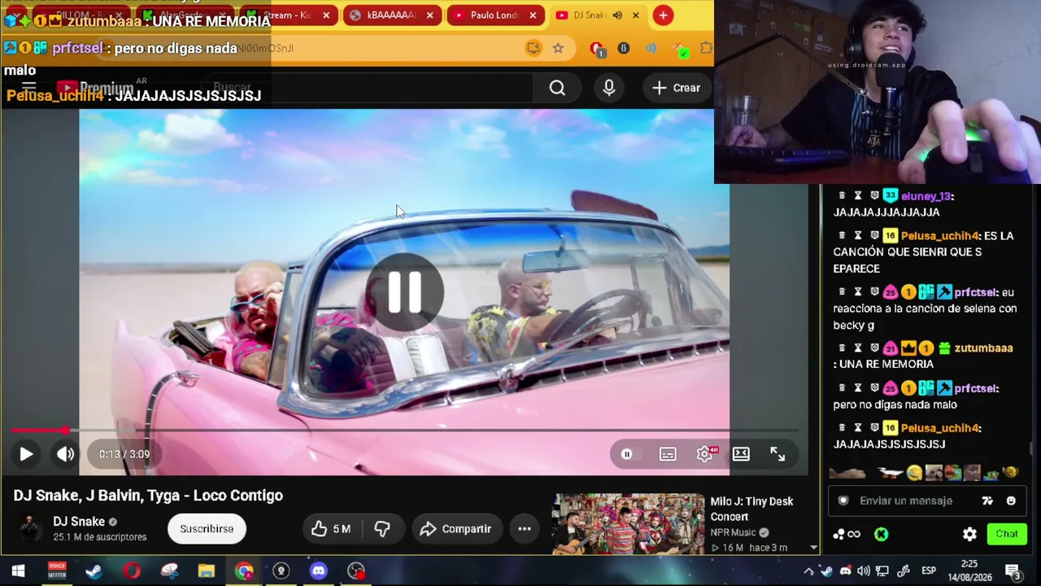
Task: Enter fullscreen video mode
Action: 777,454
